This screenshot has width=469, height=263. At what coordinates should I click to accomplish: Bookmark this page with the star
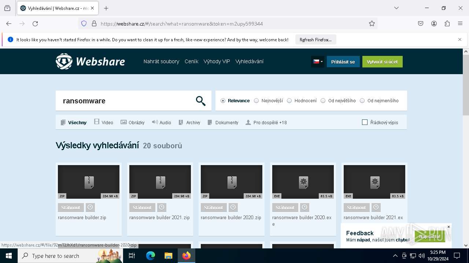[372, 23]
